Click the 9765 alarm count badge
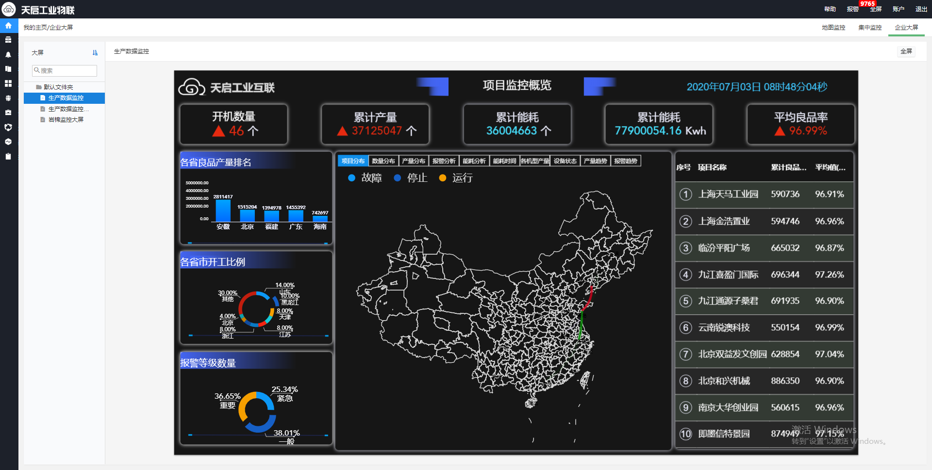 click(867, 3)
